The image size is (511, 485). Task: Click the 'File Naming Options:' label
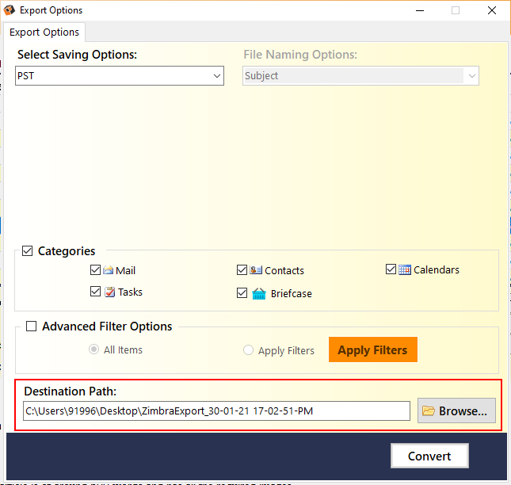click(300, 55)
